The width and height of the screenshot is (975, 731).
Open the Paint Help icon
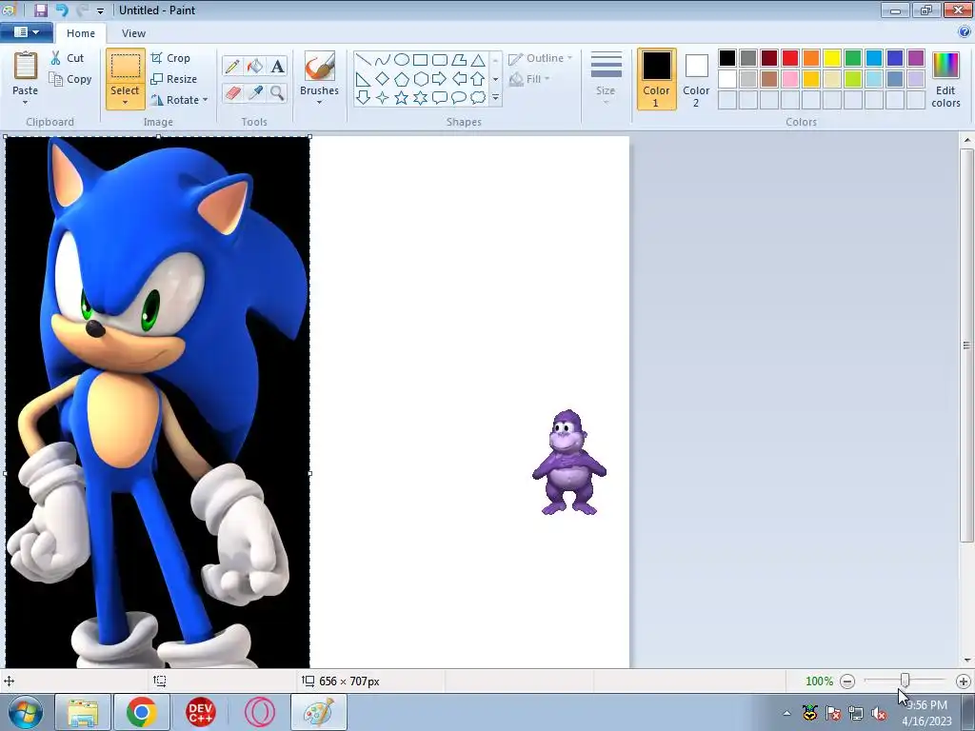[x=965, y=31]
